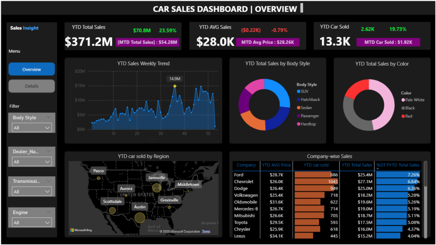This screenshot has height=245, width=436.
Task: Select the Janesville bubble on the map
Action: 157,187
